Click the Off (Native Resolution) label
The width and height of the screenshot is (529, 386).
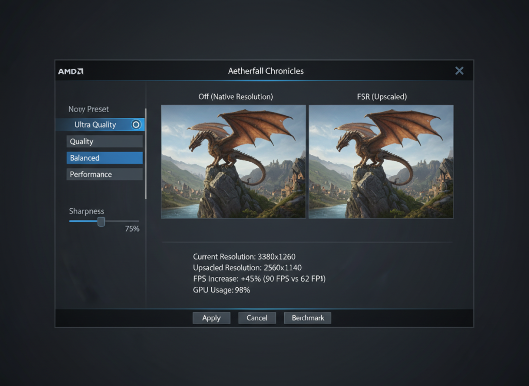[236, 97]
